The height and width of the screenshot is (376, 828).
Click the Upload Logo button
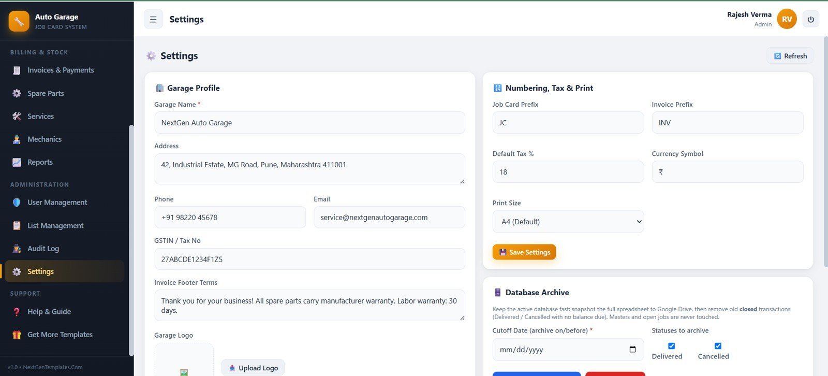coord(253,368)
